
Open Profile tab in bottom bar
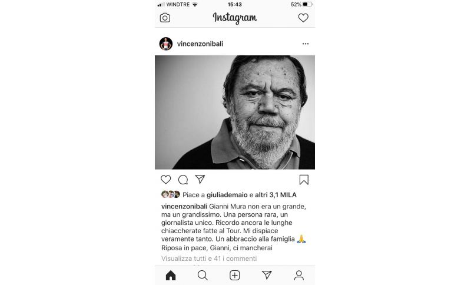click(x=299, y=275)
